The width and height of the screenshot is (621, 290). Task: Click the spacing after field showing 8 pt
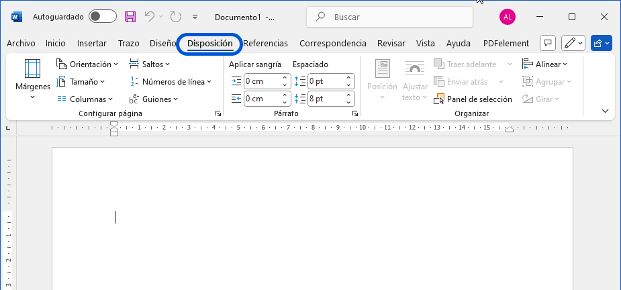tap(326, 99)
